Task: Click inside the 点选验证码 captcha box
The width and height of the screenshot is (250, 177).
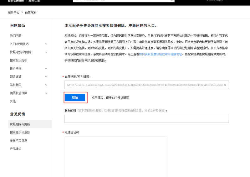Action: 116,157
